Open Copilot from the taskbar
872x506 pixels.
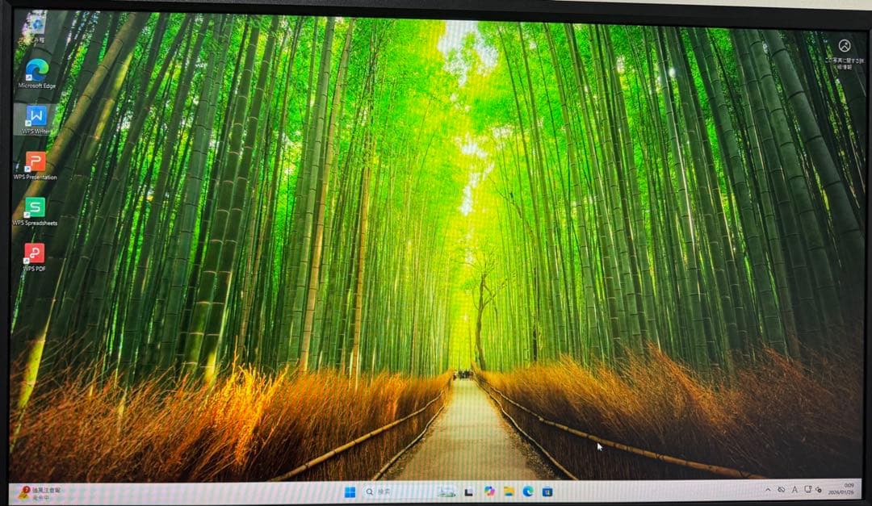[490, 491]
